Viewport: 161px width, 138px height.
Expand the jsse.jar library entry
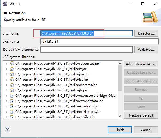coord(7,74)
